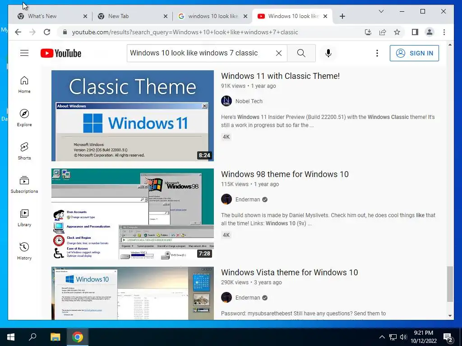Viewport: 462px width, 346px height.
Task: Clear the YouTube search box text
Action: point(279,53)
